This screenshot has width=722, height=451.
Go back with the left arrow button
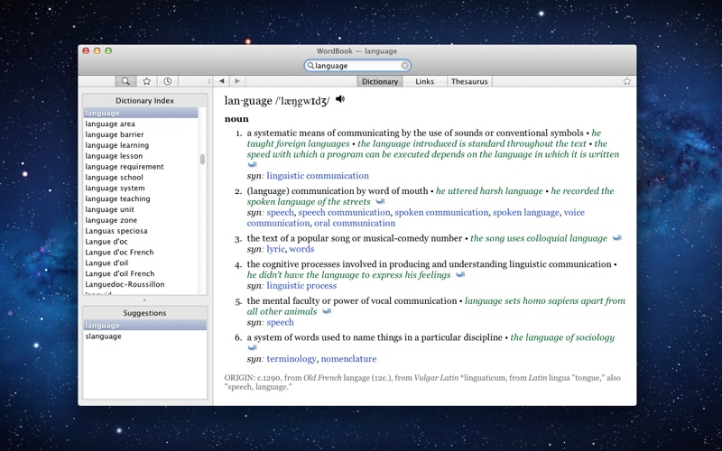tap(222, 81)
